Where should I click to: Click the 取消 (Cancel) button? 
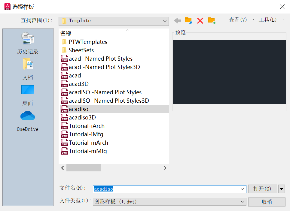267,202
